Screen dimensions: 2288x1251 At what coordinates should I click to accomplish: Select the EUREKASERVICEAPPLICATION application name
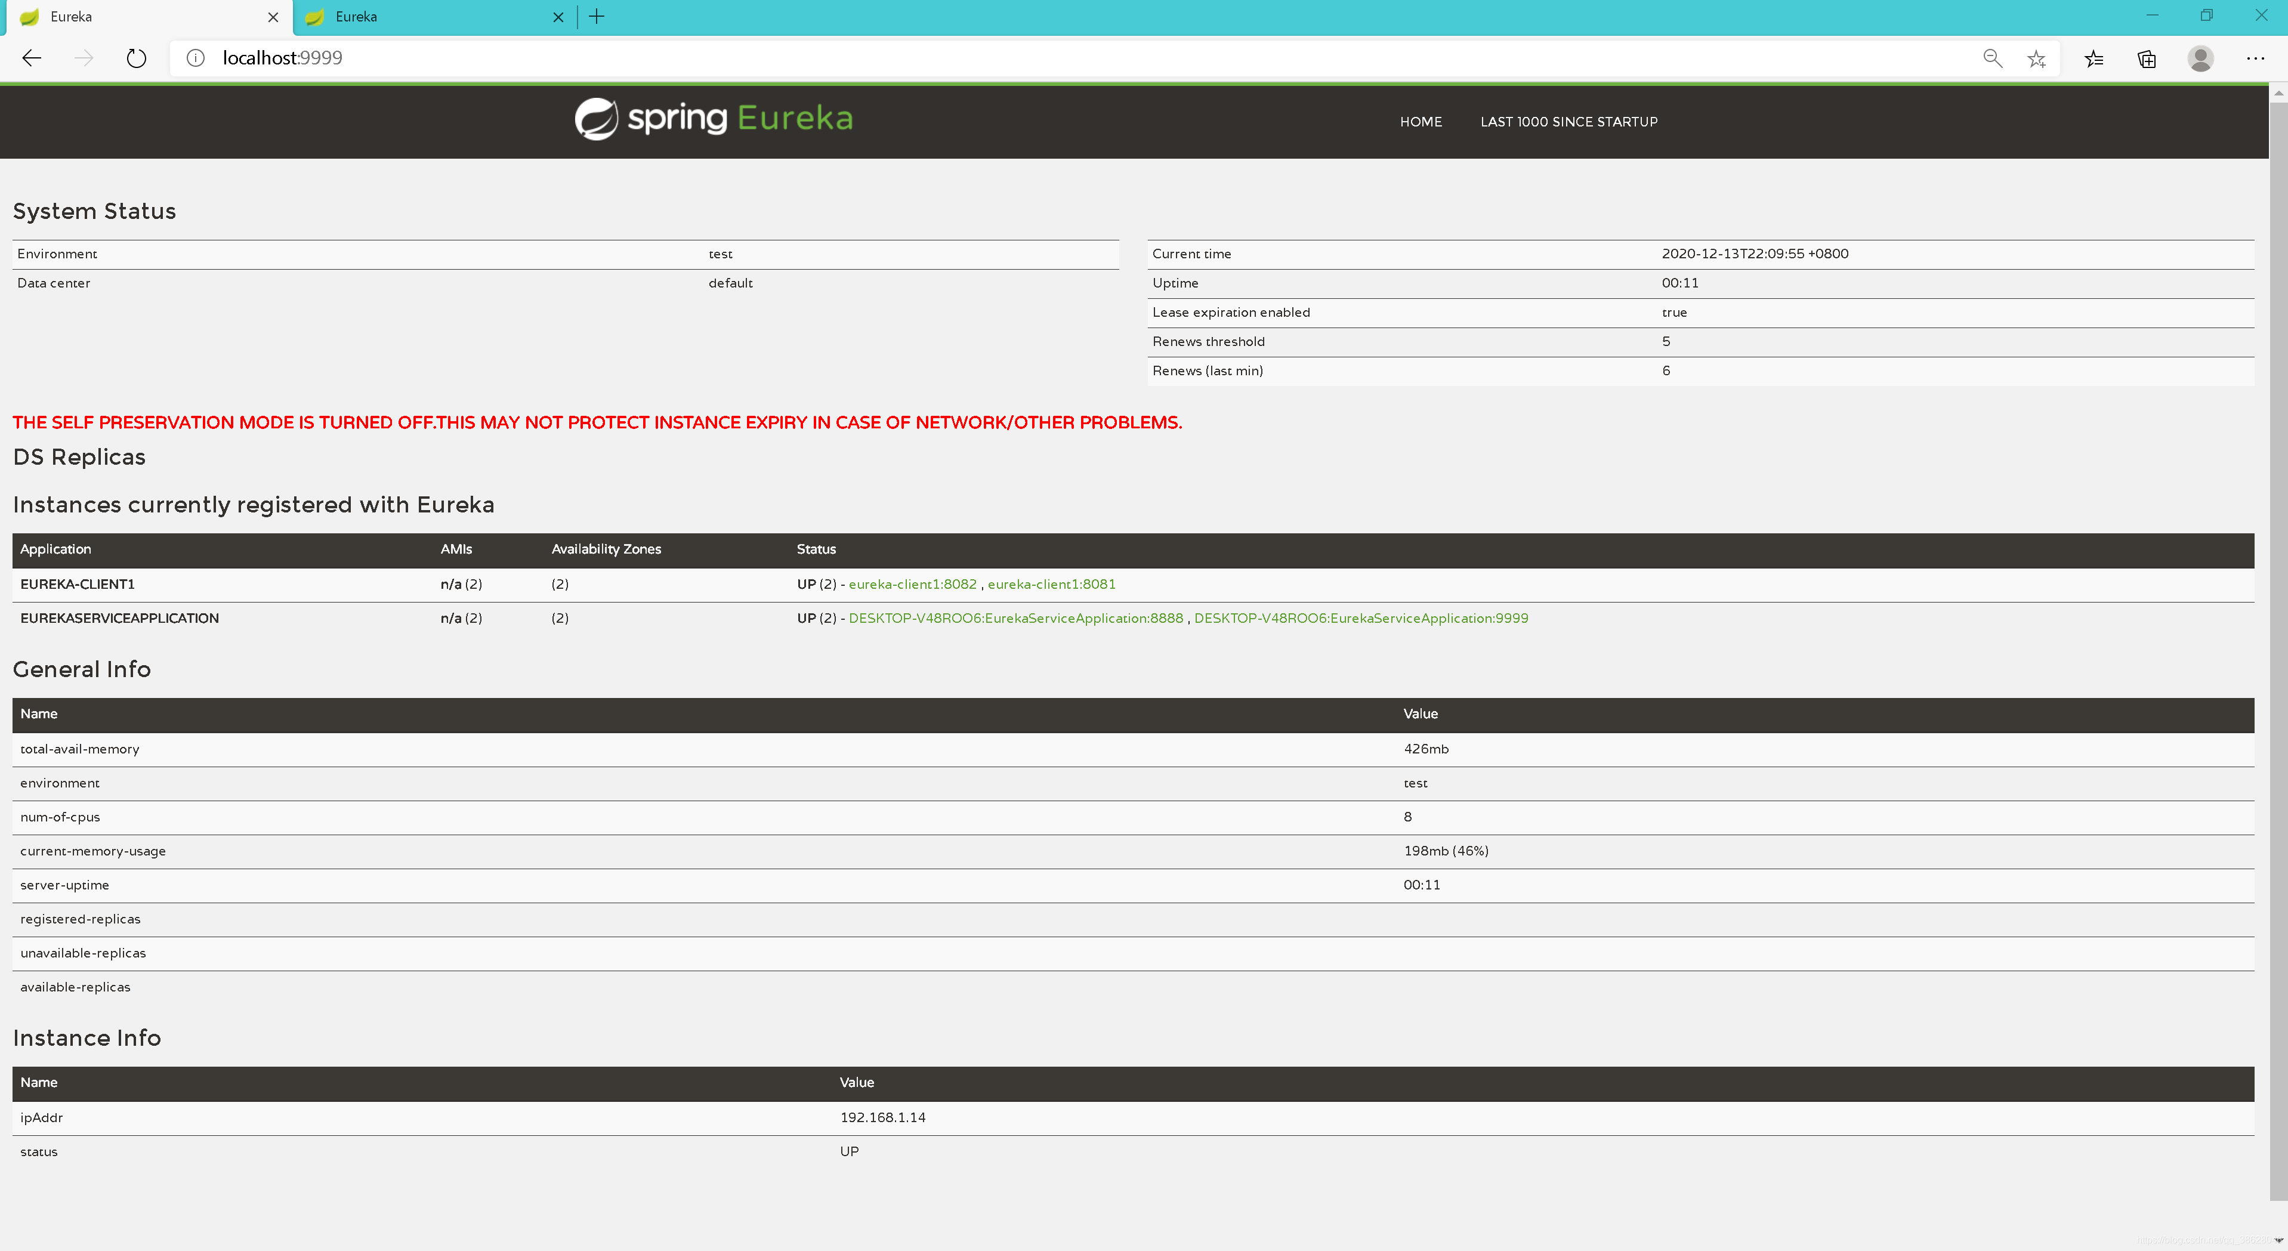click(119, 618)
